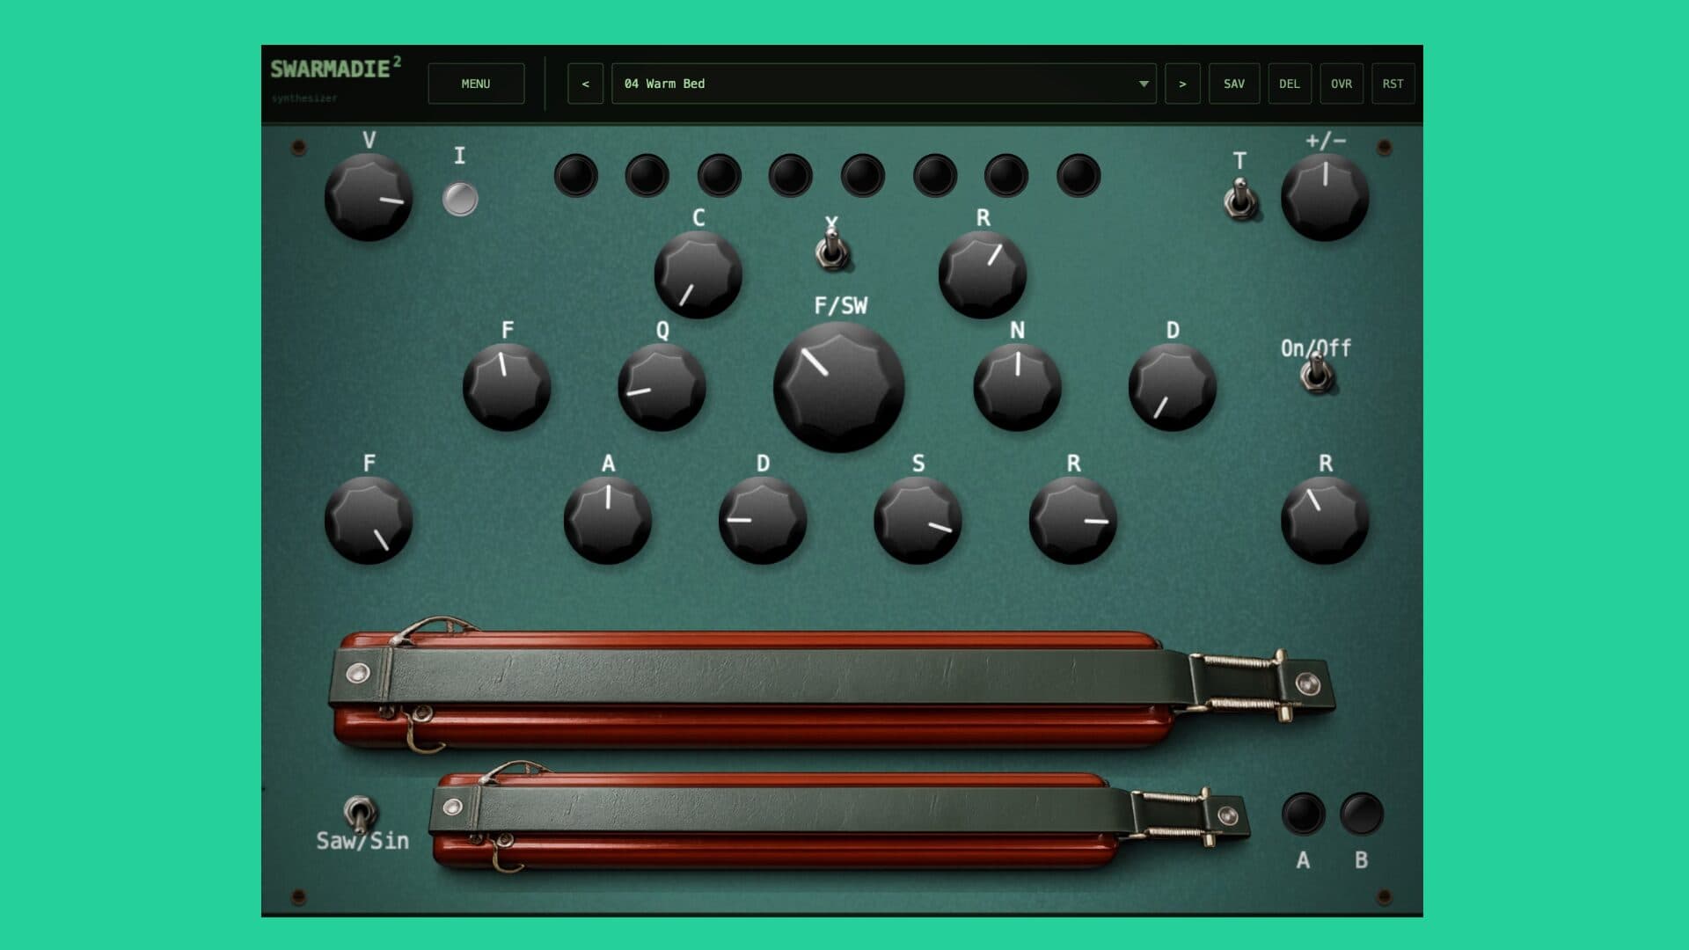The height and width of the screenshot is (950, 1689).
Task: Click the R release knob in envelope row
Action: (1073, 521)
